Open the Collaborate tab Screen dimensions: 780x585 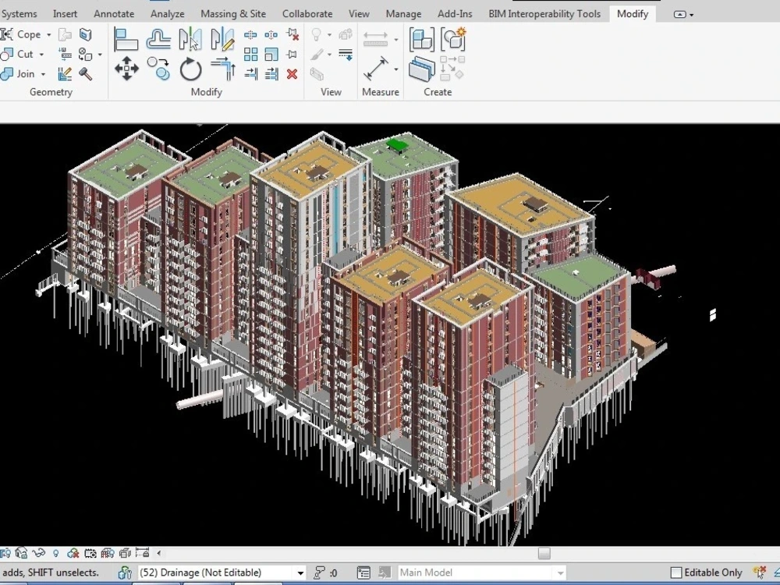307,14
